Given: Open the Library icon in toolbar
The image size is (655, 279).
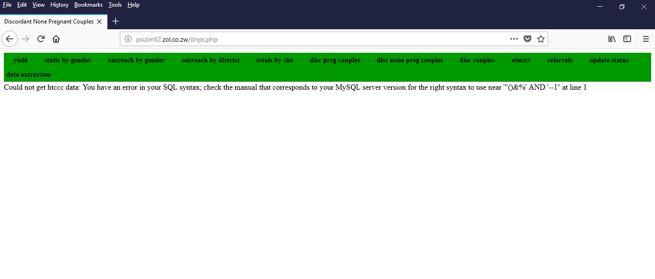Looking at the screenshot, I should tap(612, 39).
